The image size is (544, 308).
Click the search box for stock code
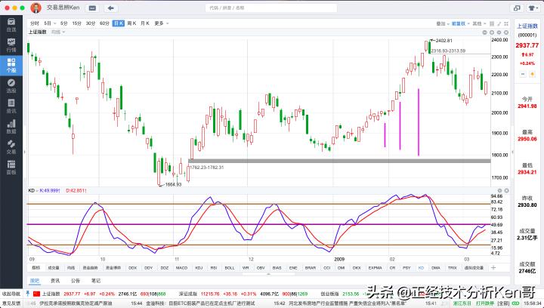pos(271,8)
